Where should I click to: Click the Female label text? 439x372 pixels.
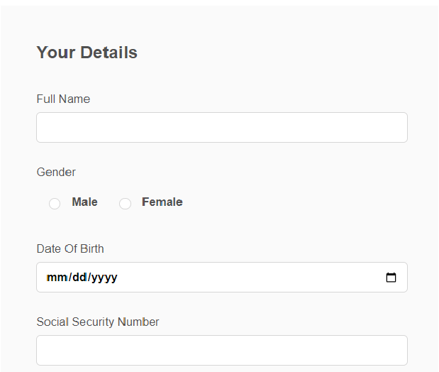(x=162, y=202)
